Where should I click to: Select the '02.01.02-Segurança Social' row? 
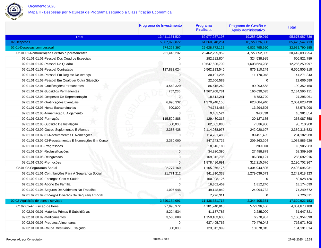(x=37, y=168)
